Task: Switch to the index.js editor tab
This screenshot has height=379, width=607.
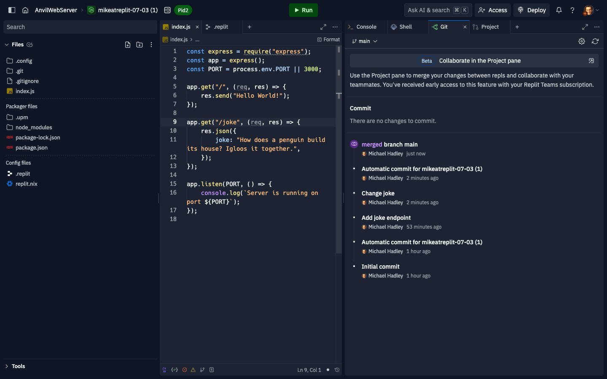Action: (x=180, y=27)
